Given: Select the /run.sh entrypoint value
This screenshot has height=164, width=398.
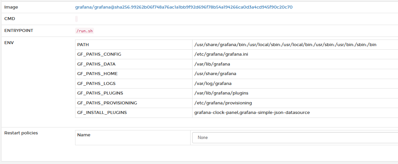Looking at the screenshot, I should pyautogui.click(x=85, y=31).
